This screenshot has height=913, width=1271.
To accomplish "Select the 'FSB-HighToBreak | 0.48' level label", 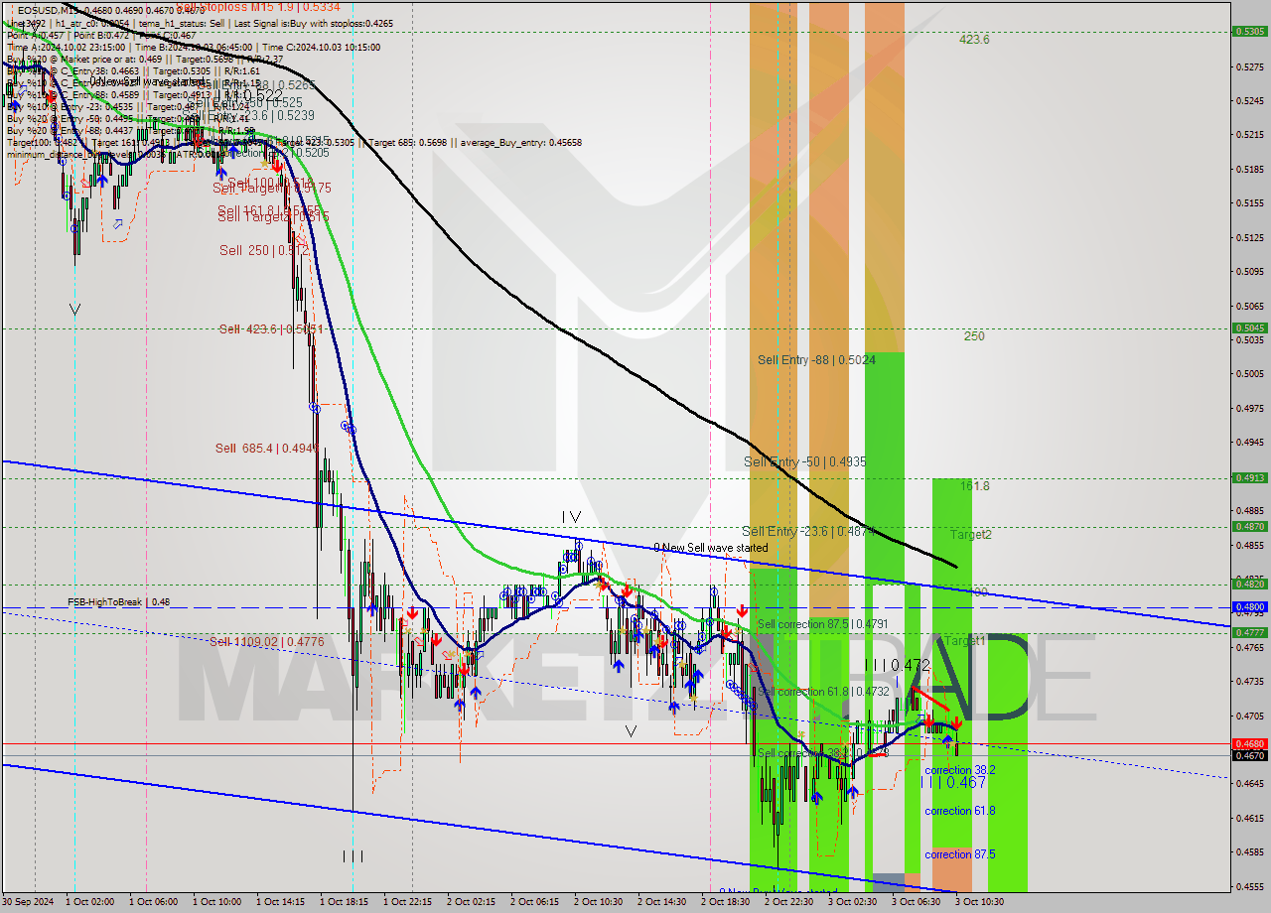I will tap(118, 602).
